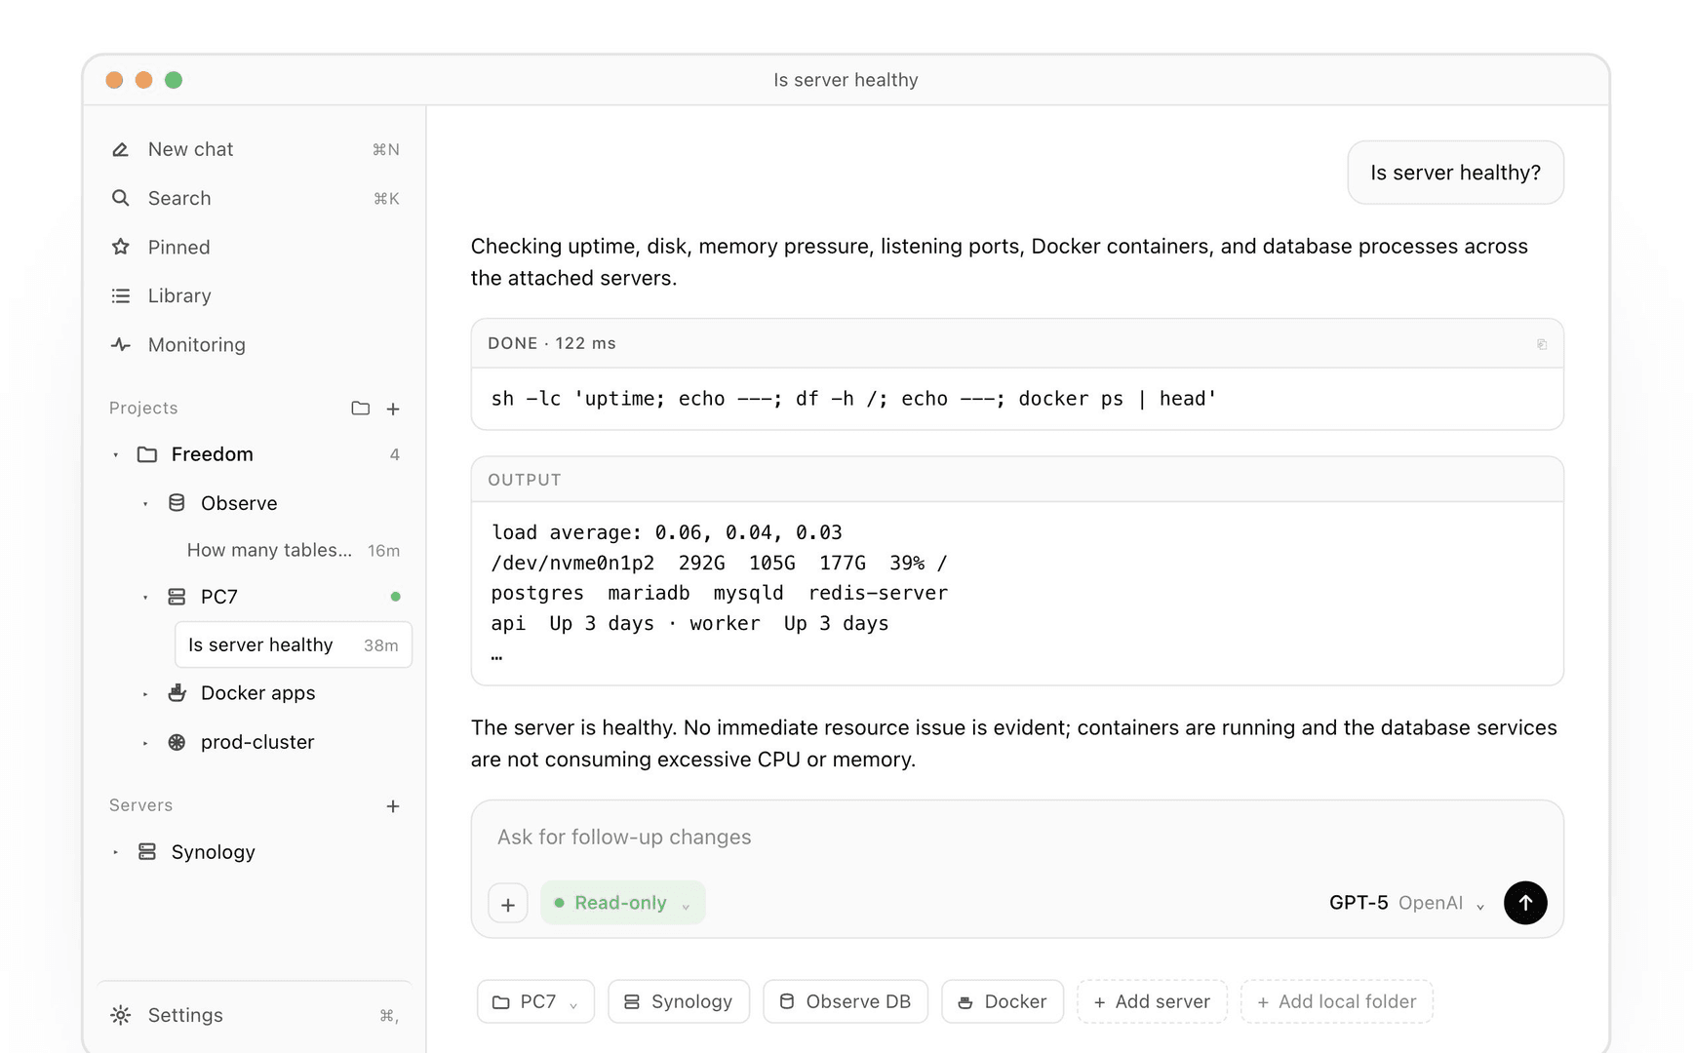Click the 'The server is healthy' summary text

coord(1014,743)
